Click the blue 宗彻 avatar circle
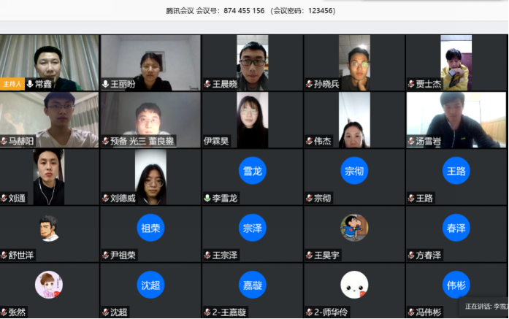Image resolution: width=509 pixels, height=319 pixels. [x=354, y=171]
